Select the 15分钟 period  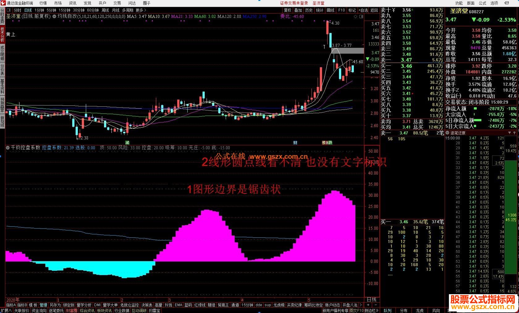point(65,10)
